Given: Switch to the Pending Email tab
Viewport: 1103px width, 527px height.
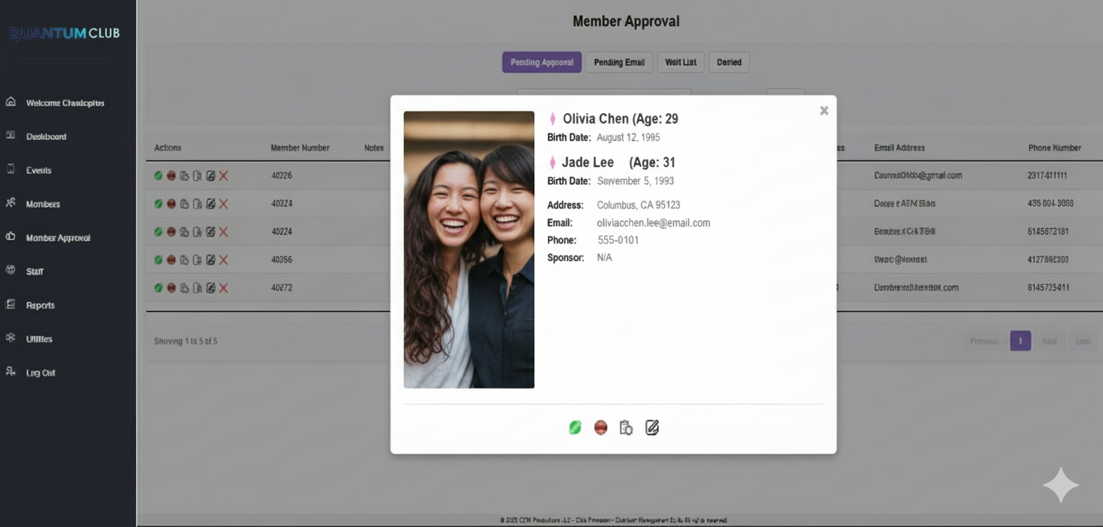Looking at the screenshot, I should click(x=619, y=62).
